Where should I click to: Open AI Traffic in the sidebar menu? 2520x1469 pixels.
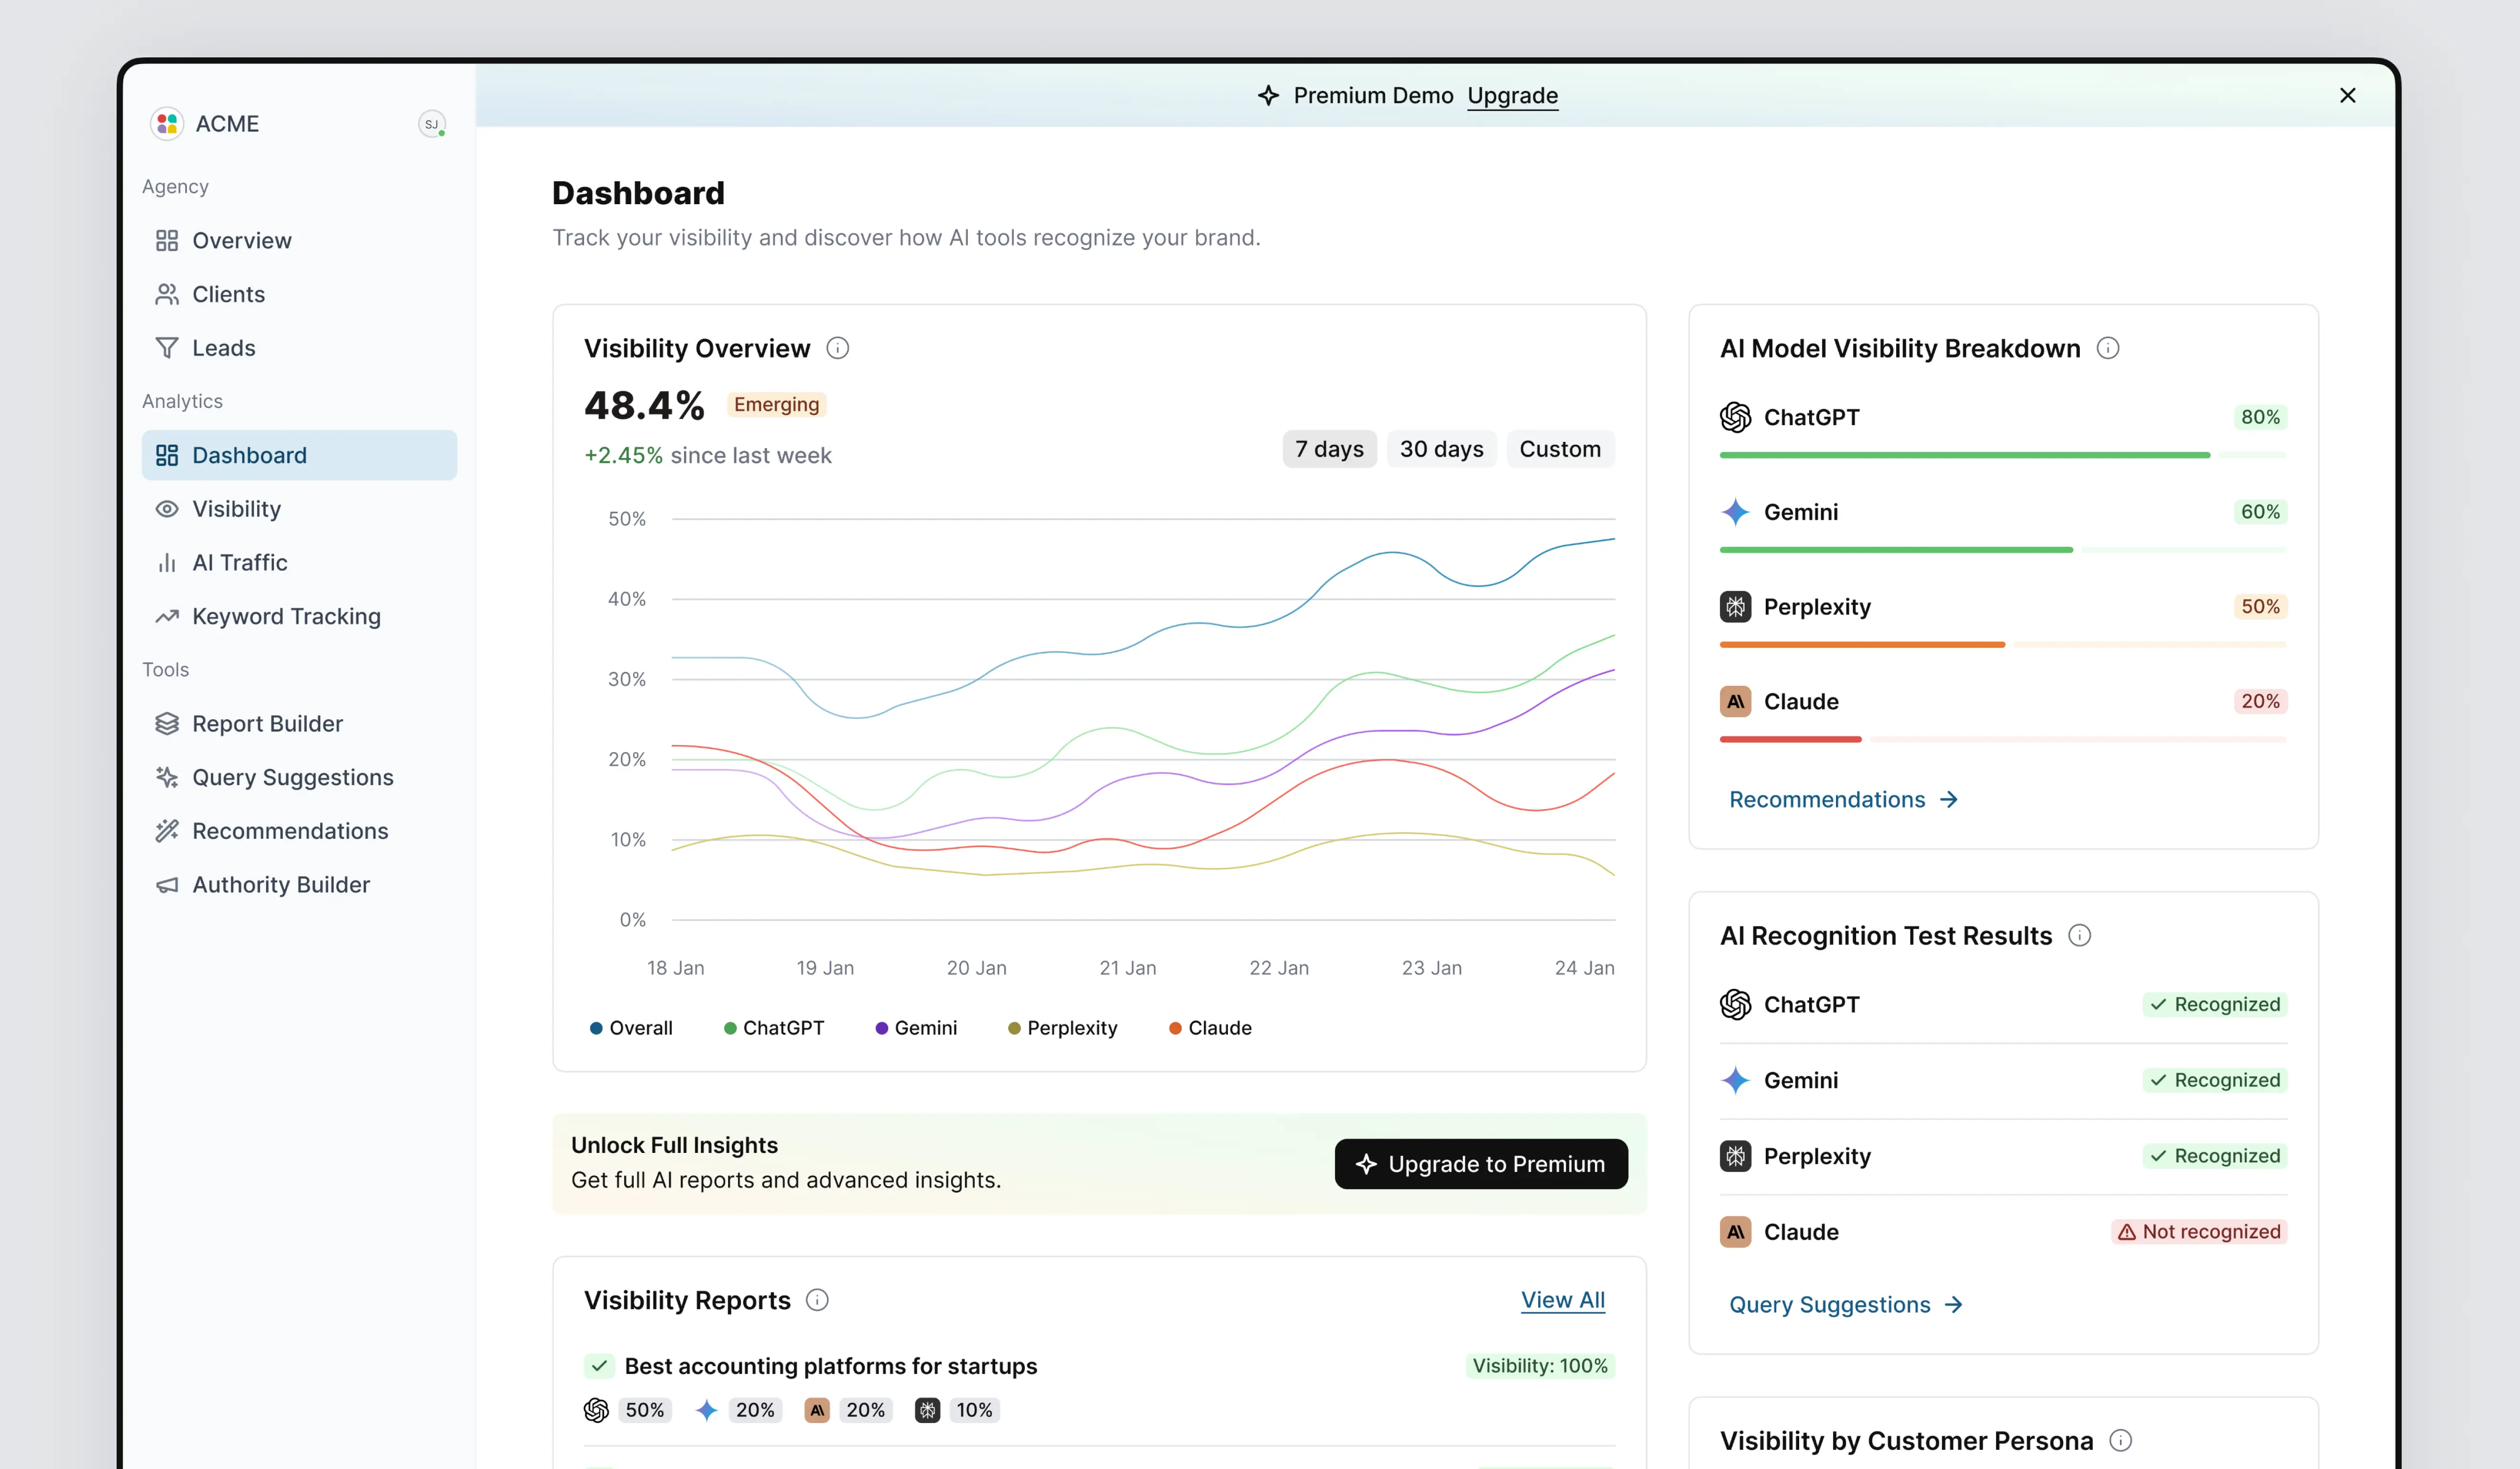239,562
